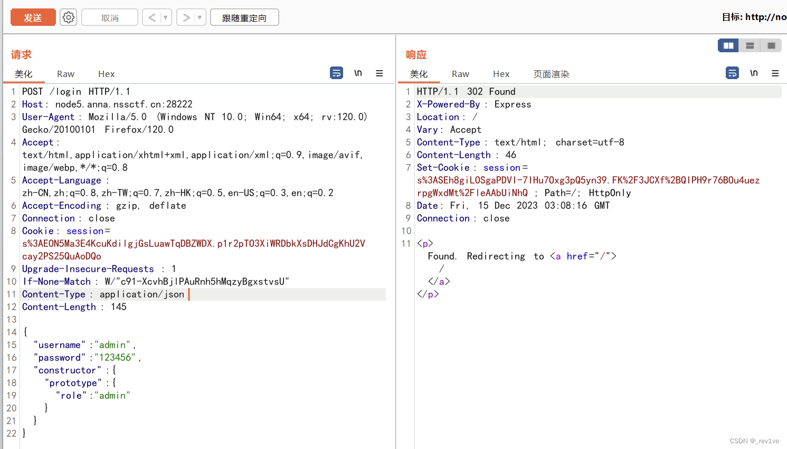This screenshot has width=787, height=449.
Task: Toggle the \n non-printable characters in response panel
Action: (754, 73)
